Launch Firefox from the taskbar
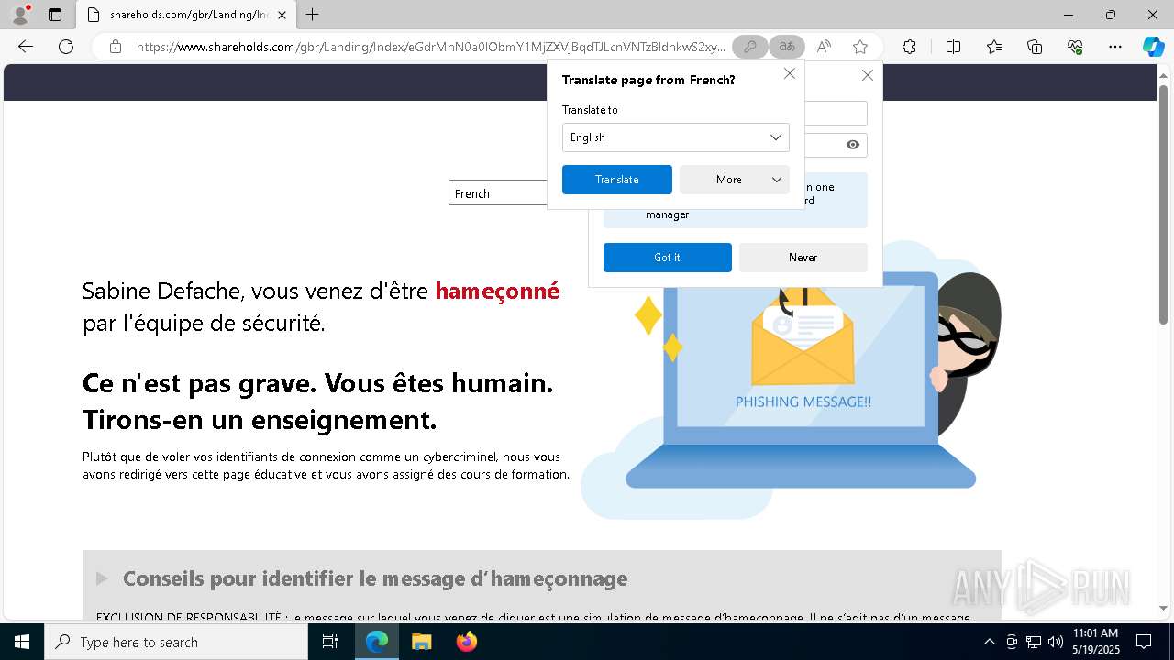1174x660 pixels. [x=466, y=642]
